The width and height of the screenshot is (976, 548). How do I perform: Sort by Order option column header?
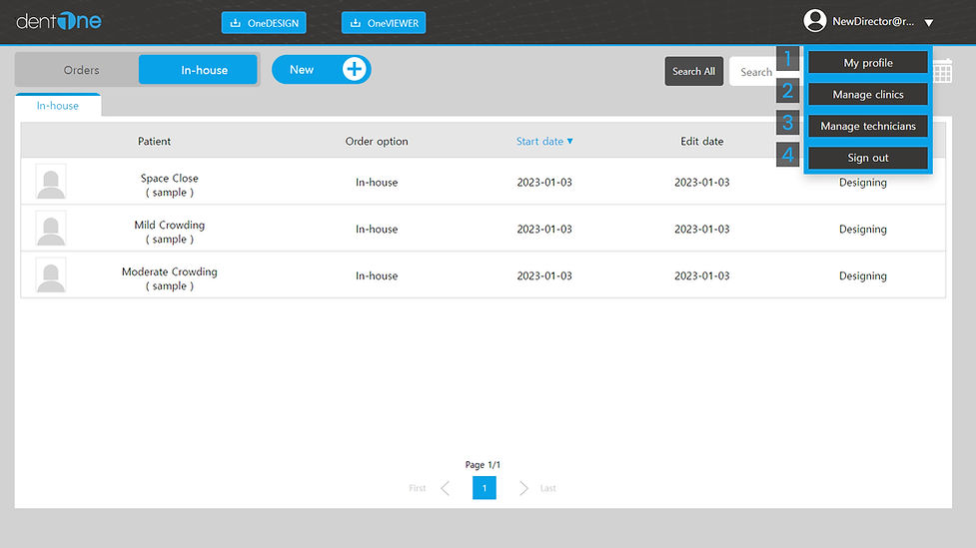(377, 141)
